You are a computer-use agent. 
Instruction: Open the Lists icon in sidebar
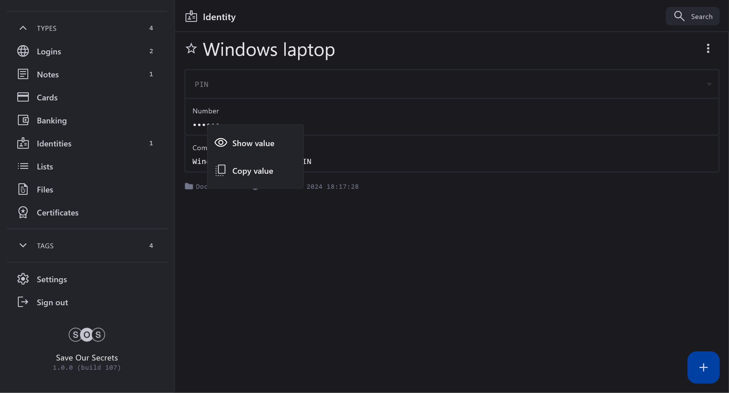click(23, 166)
